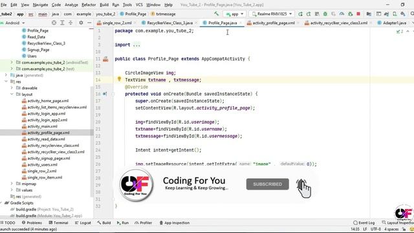Open the Profiler tool window
414x233 pixels.
(x=144, y=223)
